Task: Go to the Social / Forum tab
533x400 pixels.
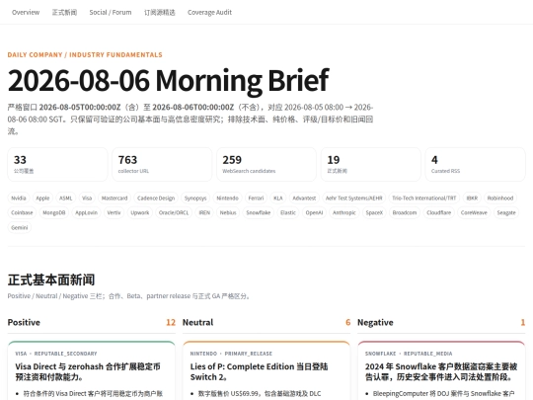Action: (111, 12)
